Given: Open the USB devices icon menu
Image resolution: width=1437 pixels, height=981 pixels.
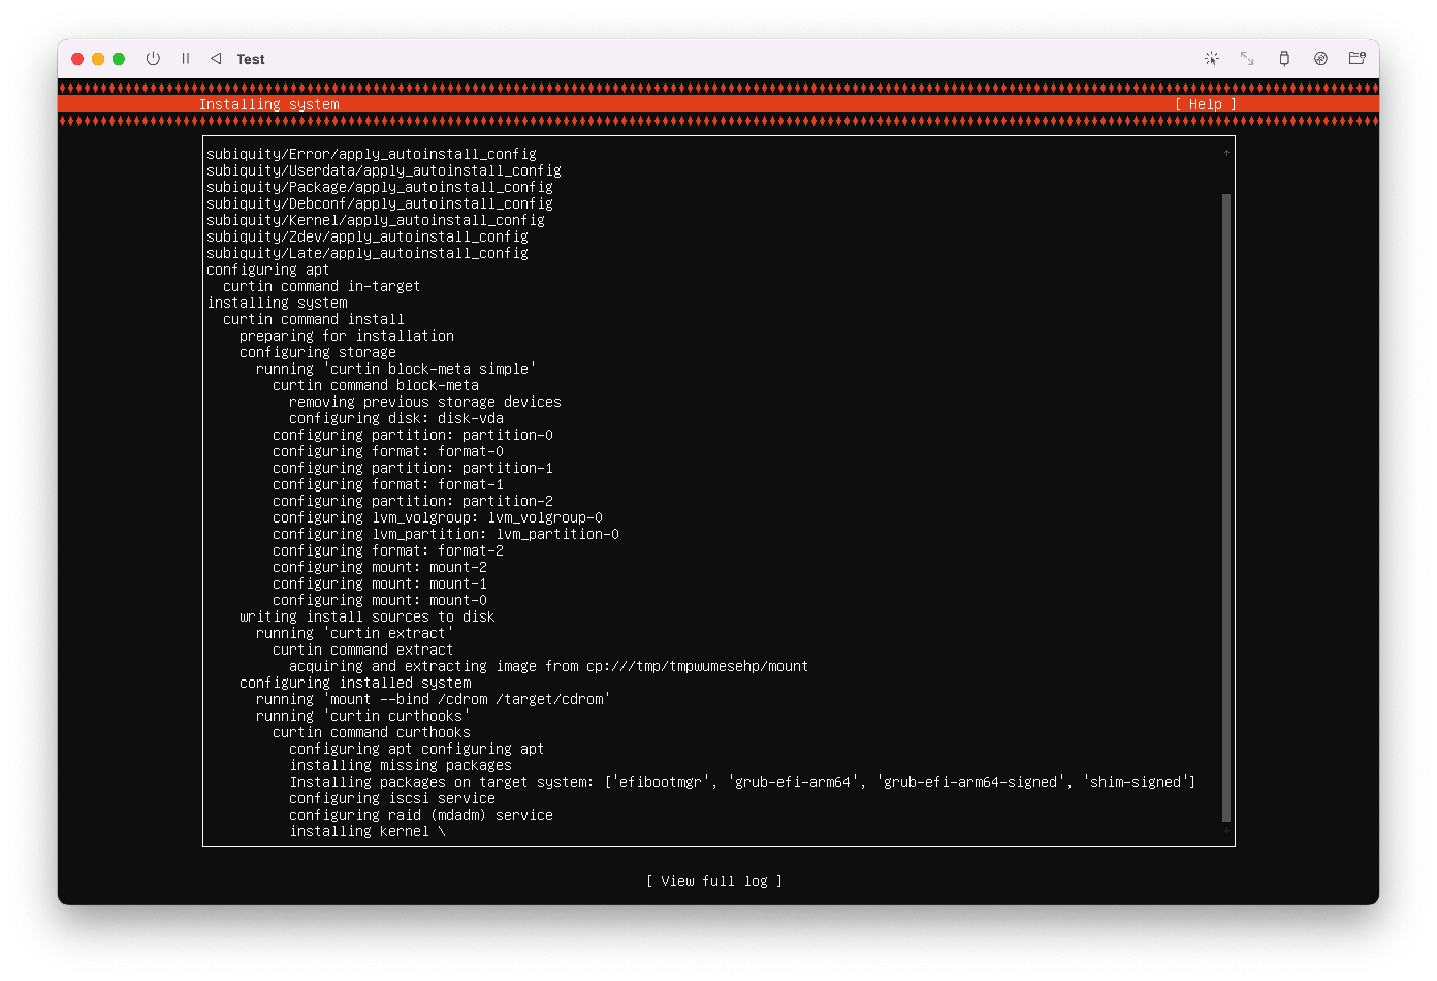Looking at the screenshot, I should click(x=1284, y=59).
